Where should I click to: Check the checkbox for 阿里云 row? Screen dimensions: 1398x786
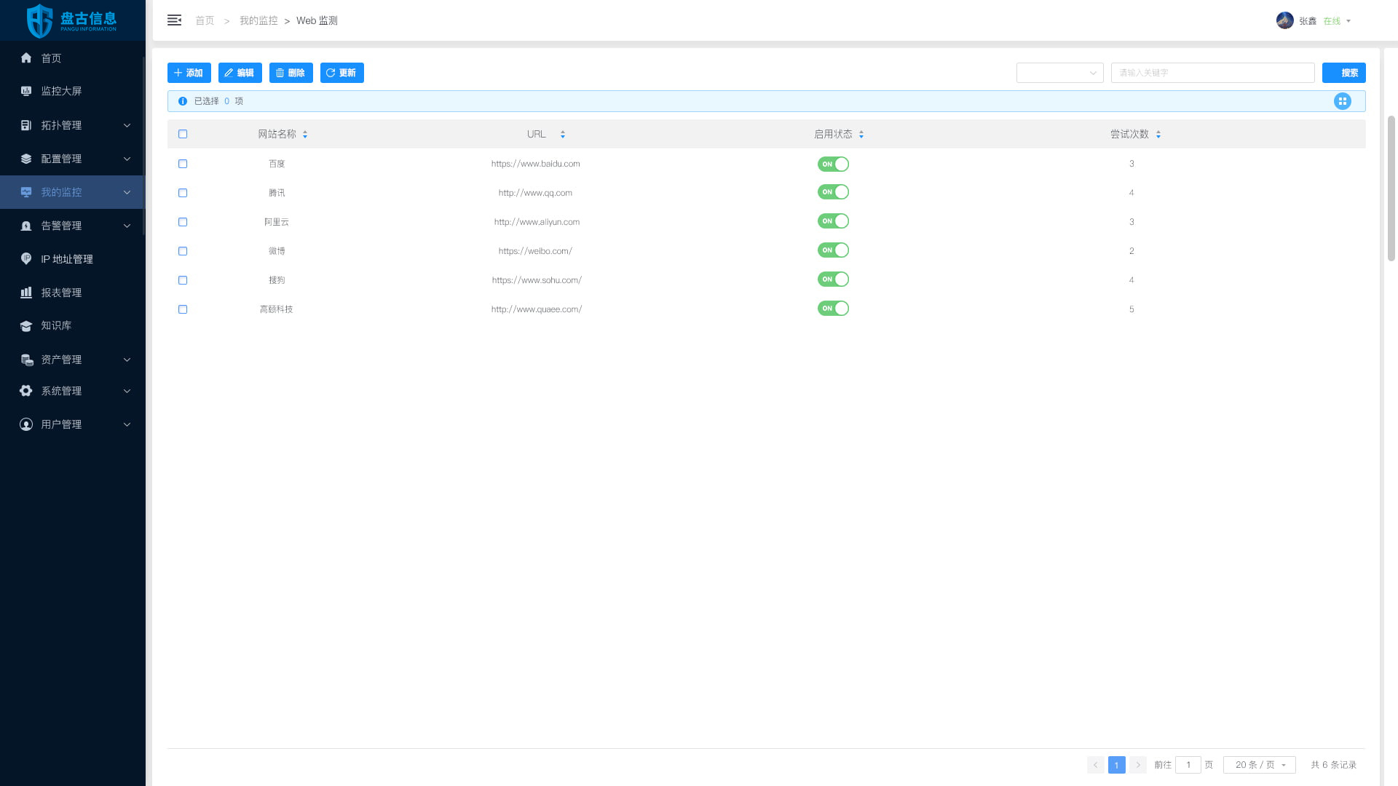(183, 222)
